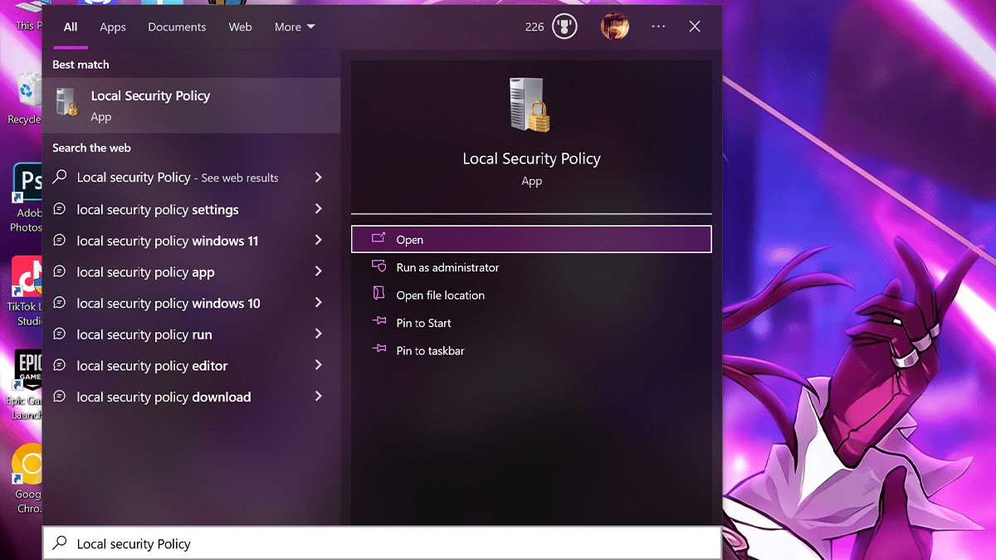
Task: Click search icon beside See web results
Action: (60, 177)
